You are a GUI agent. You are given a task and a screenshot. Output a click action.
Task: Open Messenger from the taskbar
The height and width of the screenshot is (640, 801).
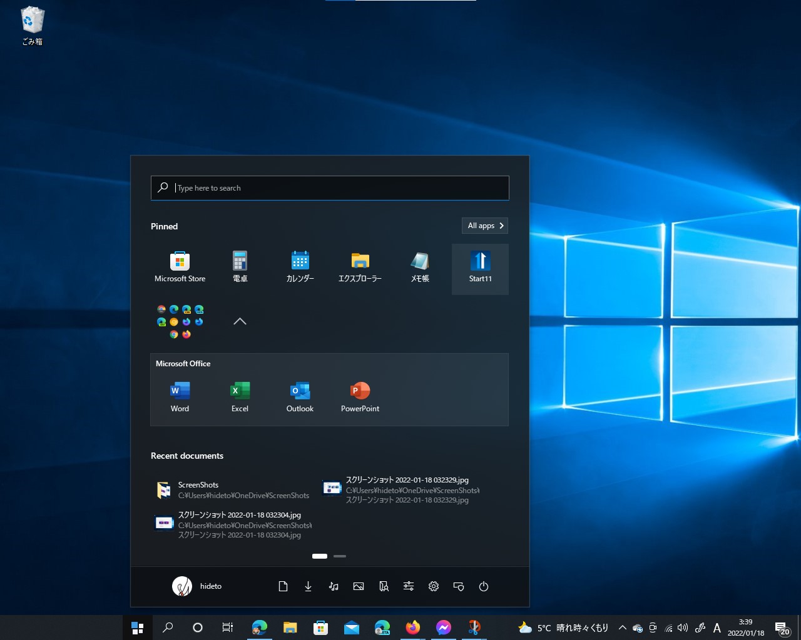tap(444, 627)
